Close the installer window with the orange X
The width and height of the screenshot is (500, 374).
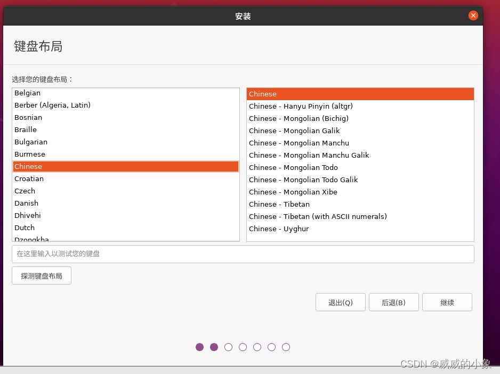(473, 15)
